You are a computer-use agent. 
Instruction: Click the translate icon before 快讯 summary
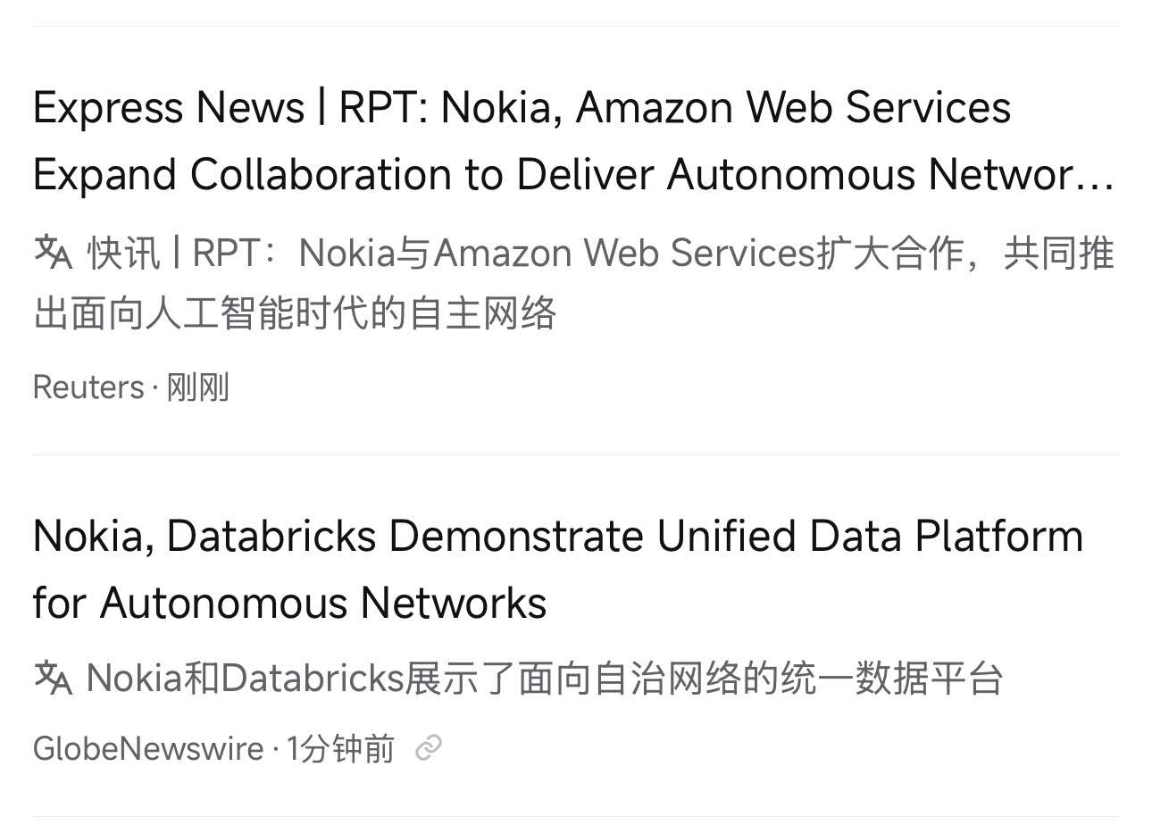[x=52, y=252]
